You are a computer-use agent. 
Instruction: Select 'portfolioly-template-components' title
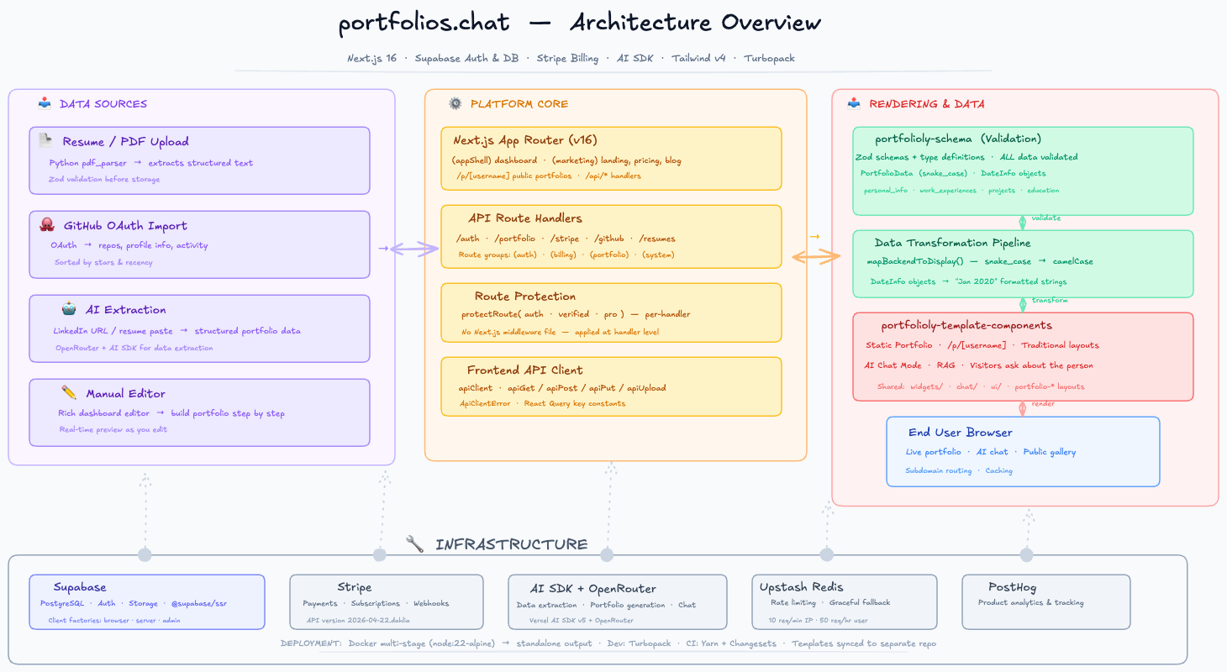click(x=966, y=325)
